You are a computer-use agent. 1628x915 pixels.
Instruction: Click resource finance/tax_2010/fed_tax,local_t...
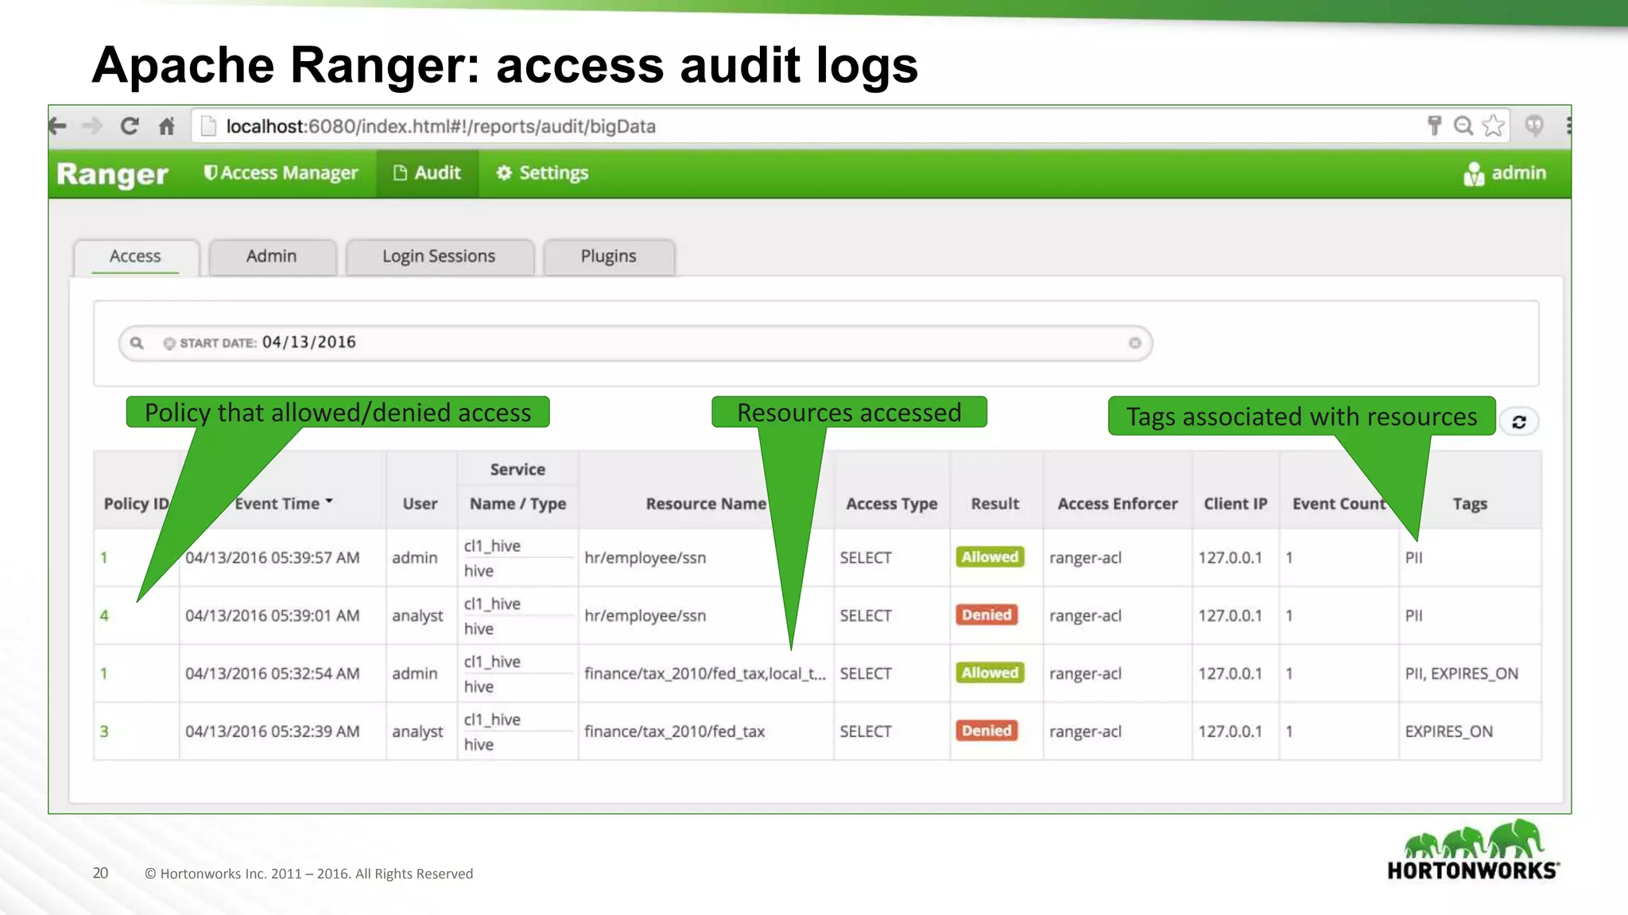[x=705, y=674]
